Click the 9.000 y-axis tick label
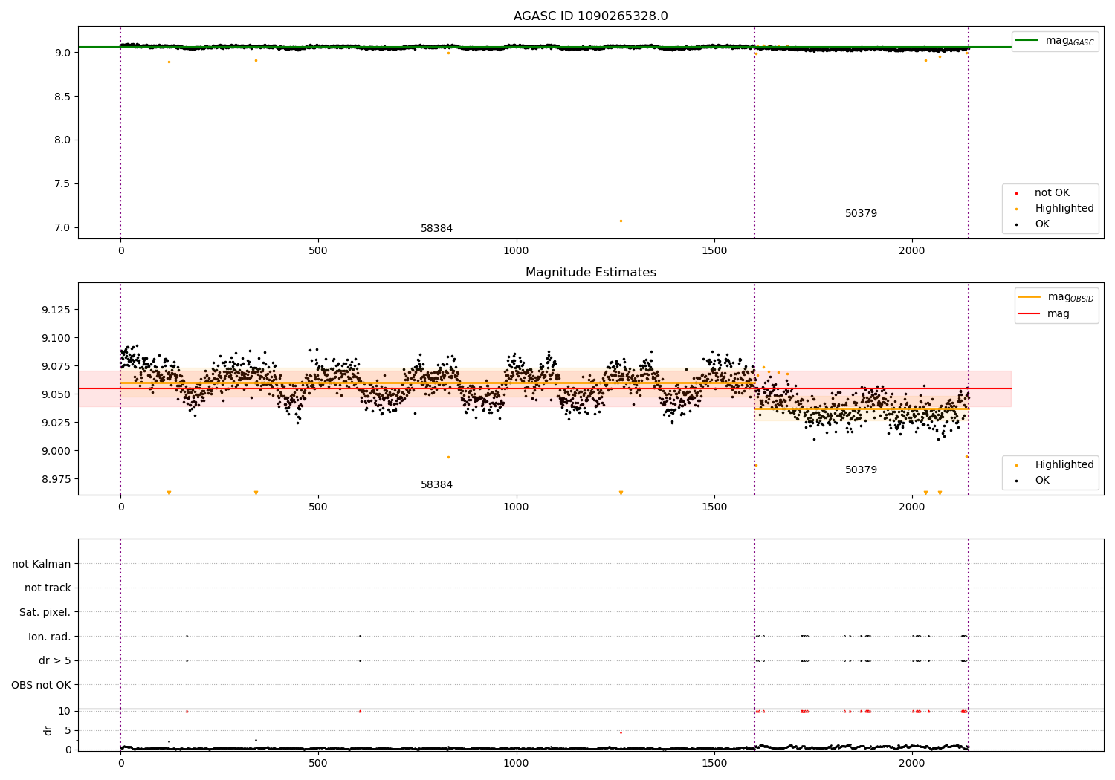This screenshot has width=1115, height=780. tap(56, 451)
